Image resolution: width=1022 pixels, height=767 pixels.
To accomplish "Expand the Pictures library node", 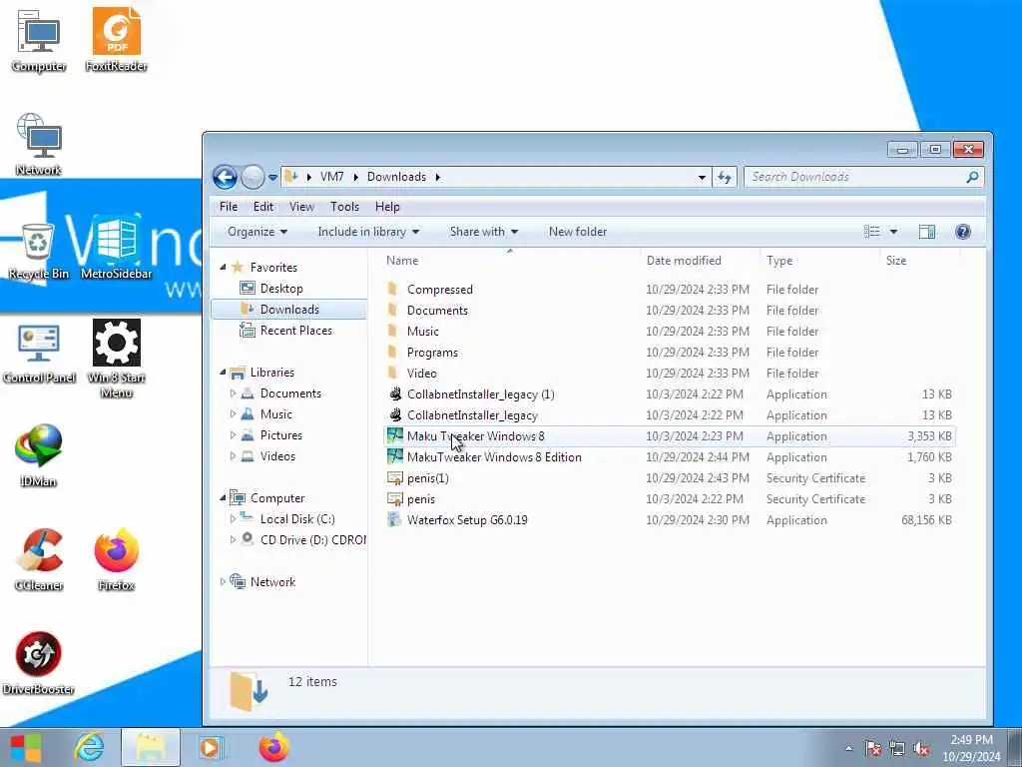I will pyautogui.click(x=233, y=435).
